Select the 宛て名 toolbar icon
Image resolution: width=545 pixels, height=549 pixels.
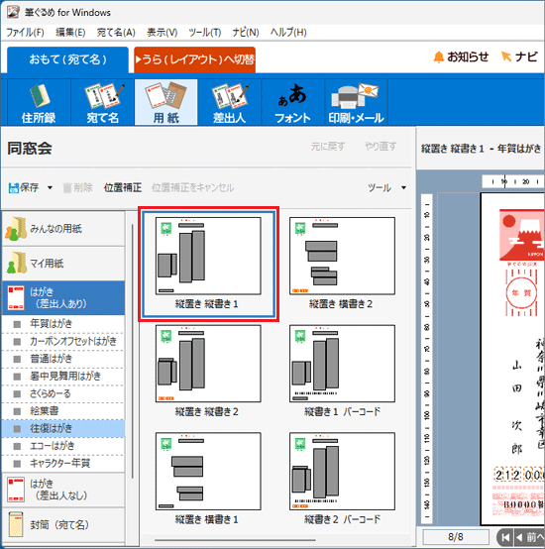click(x=103, y=102)
